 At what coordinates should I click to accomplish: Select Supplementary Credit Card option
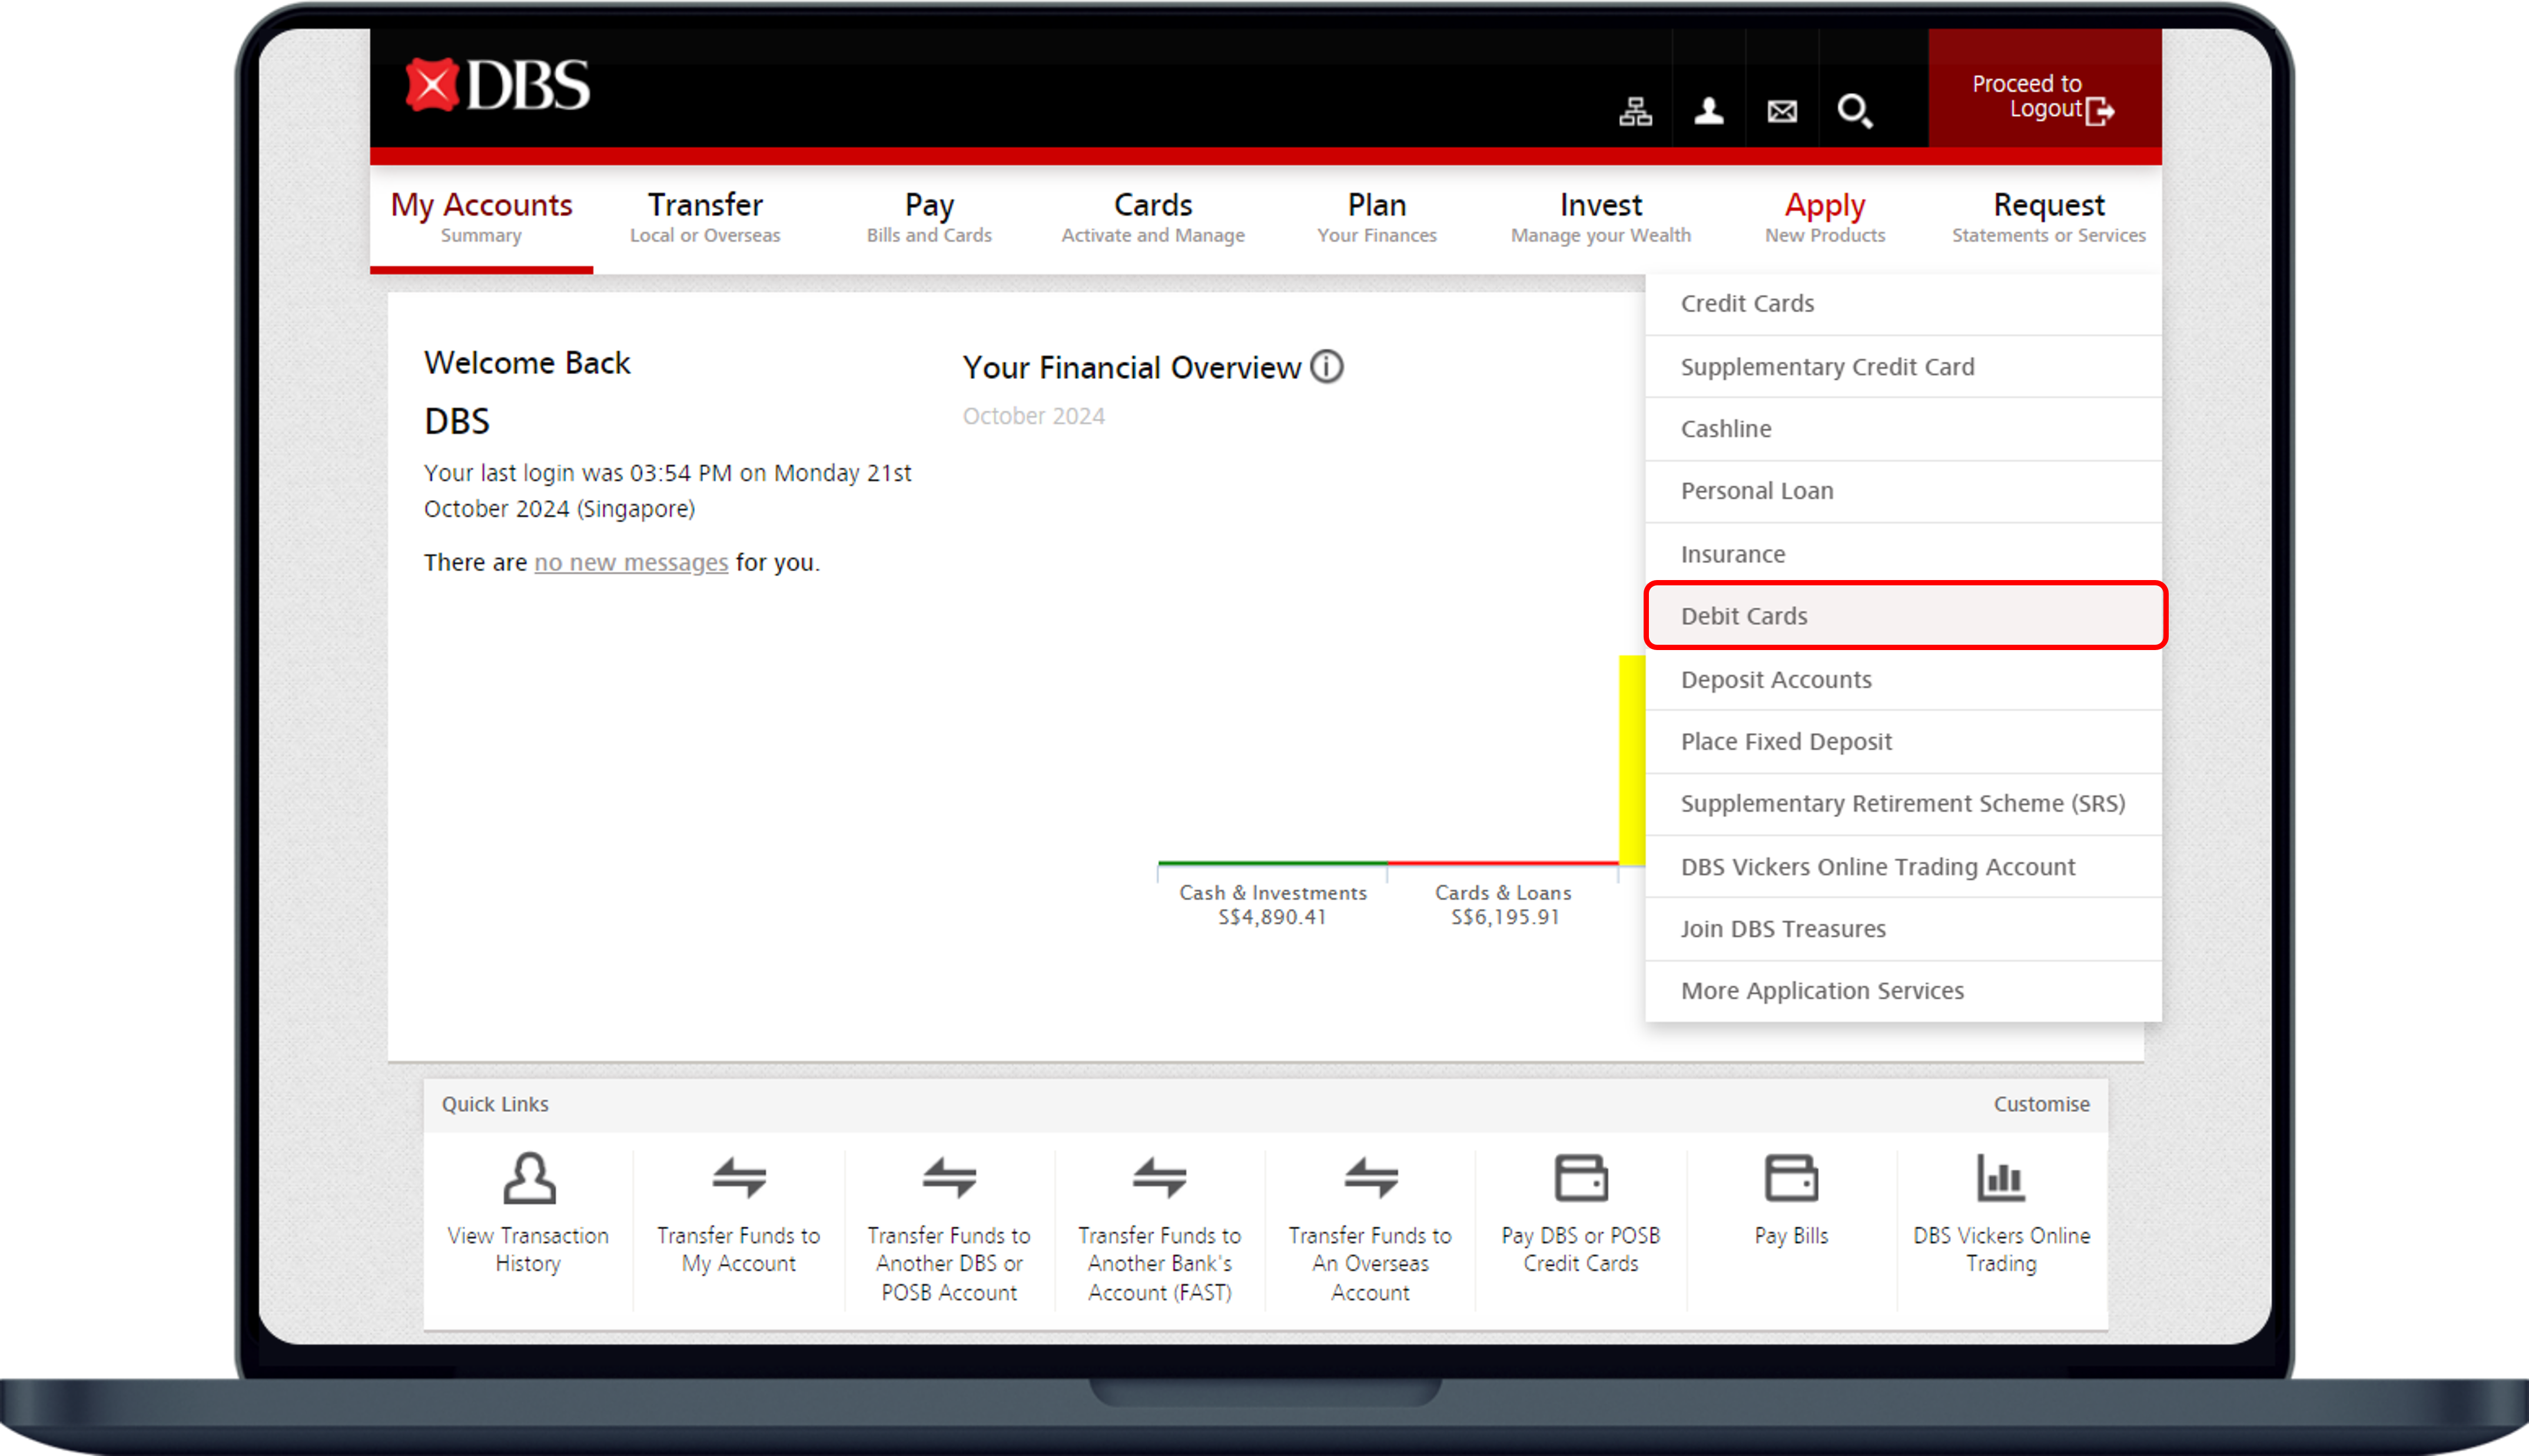[x=1903, y=367]
